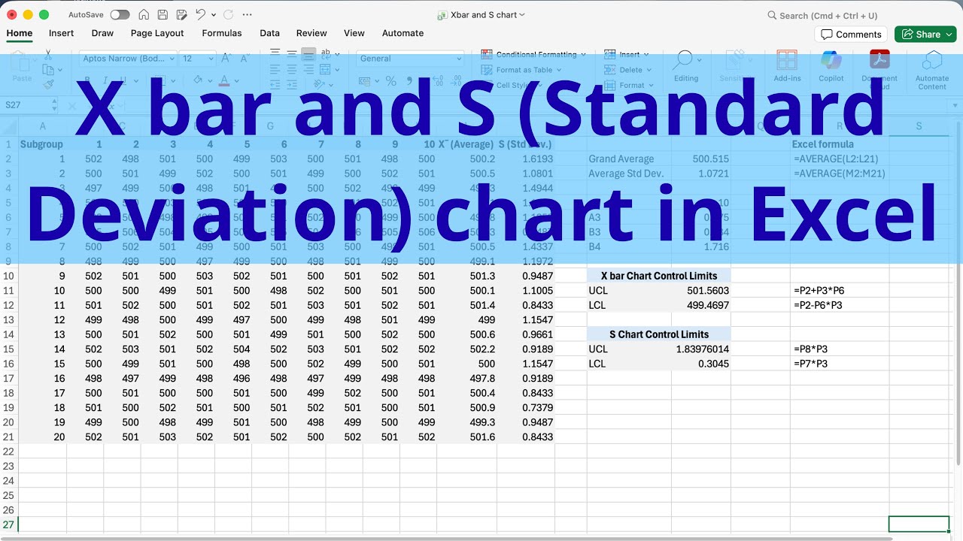The width and height of the screenshot is (963, 541).
Task: Open the Xbar and S chart title dropdown
Action: coord(522,15)
